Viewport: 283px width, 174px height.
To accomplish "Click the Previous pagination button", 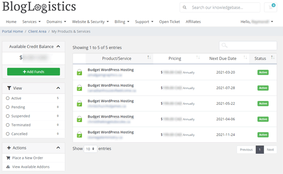I will pos(246,149).
